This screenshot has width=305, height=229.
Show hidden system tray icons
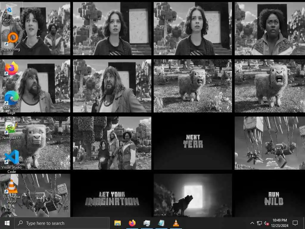[252, 223]
